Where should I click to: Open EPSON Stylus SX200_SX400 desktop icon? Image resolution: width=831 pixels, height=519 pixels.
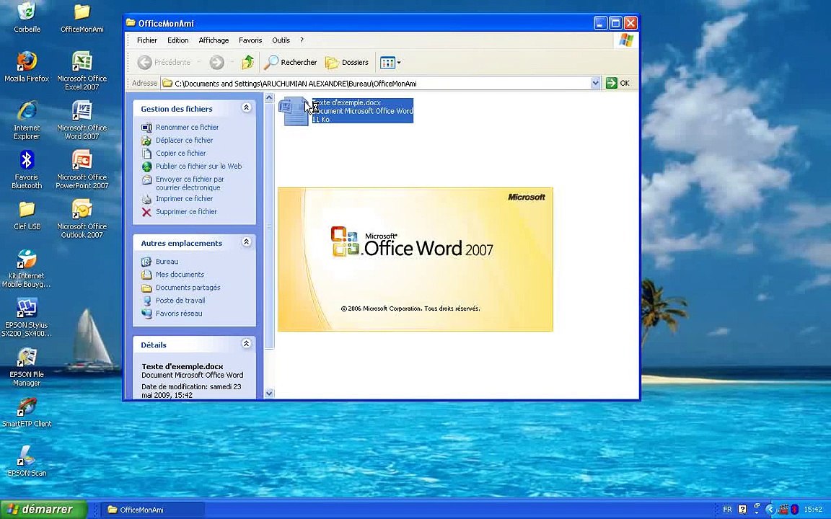pos(27,316)
